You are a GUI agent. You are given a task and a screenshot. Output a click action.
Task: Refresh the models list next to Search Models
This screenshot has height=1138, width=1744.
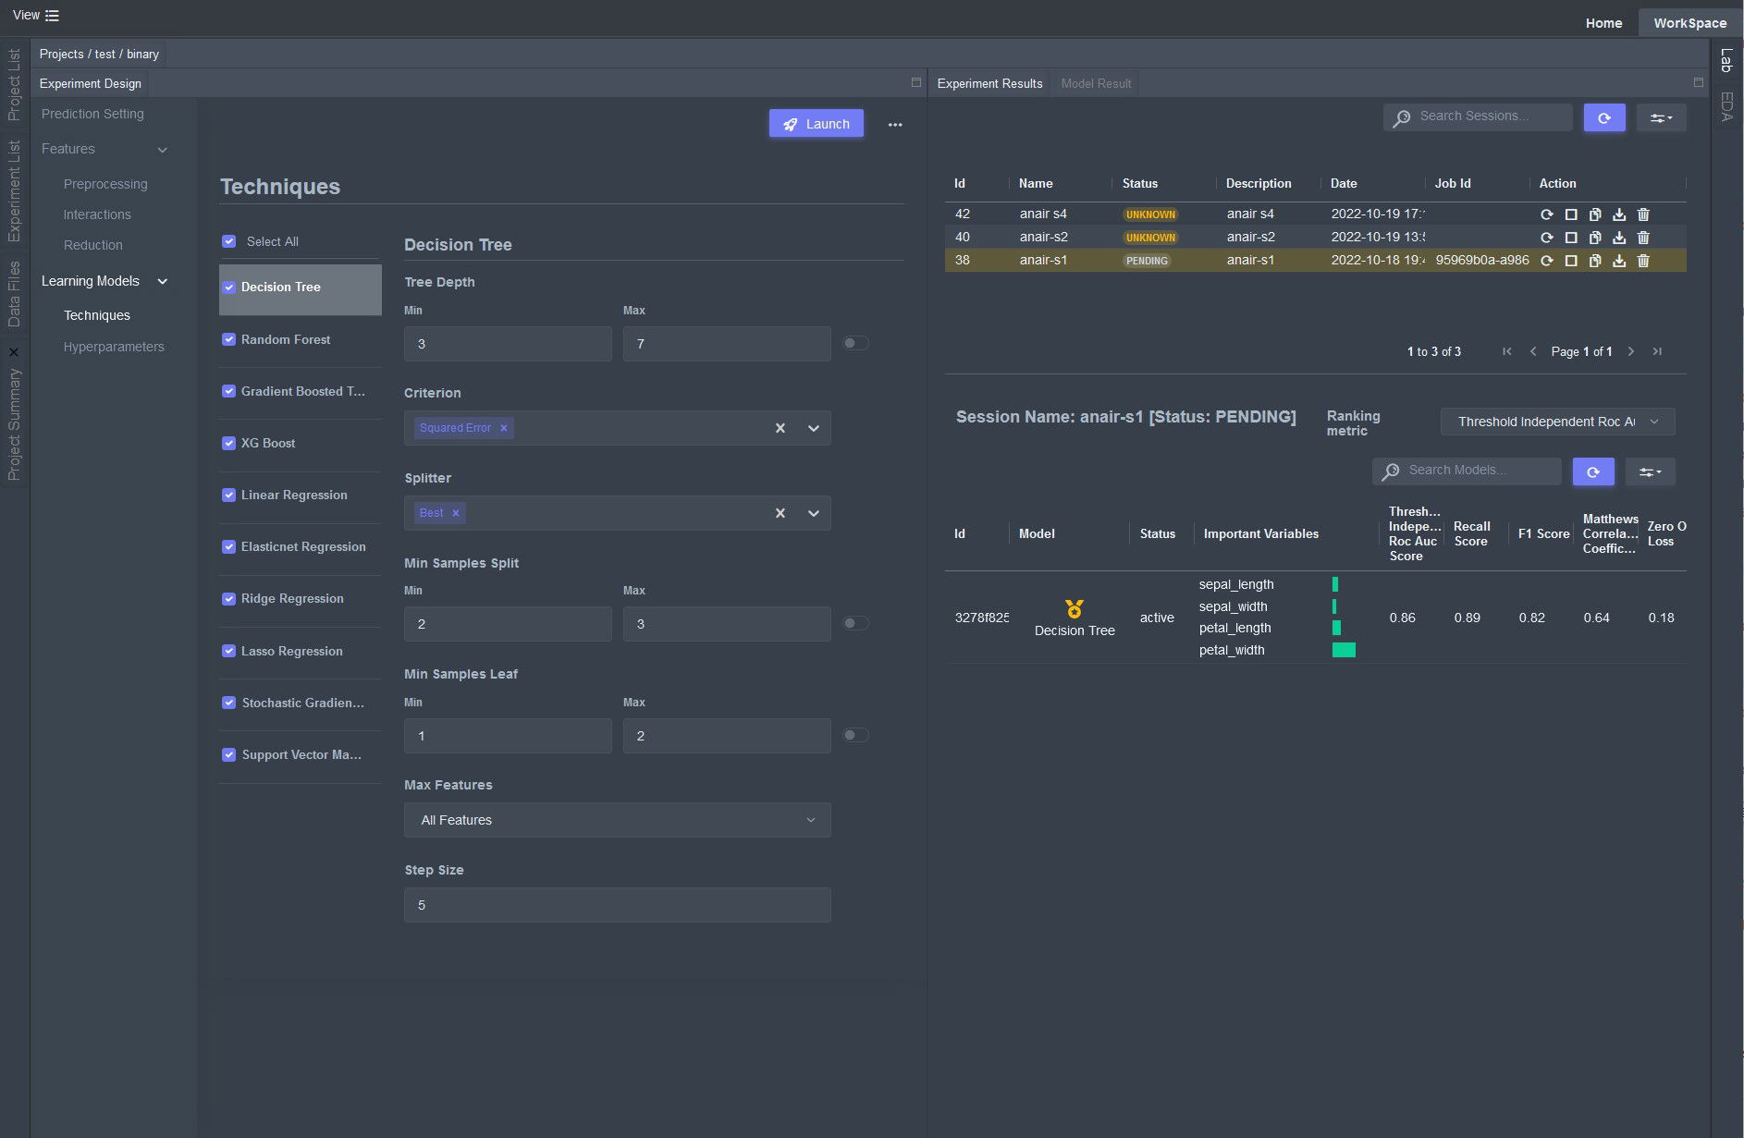tap(1592, 471)
